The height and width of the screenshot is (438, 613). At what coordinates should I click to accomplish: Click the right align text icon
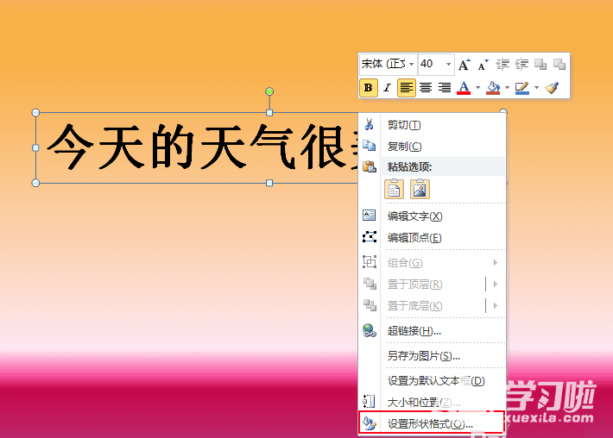444,87
